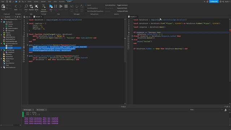231x130 pixels.
Task: Click the Replace tool icon
Action: point(31,6)
